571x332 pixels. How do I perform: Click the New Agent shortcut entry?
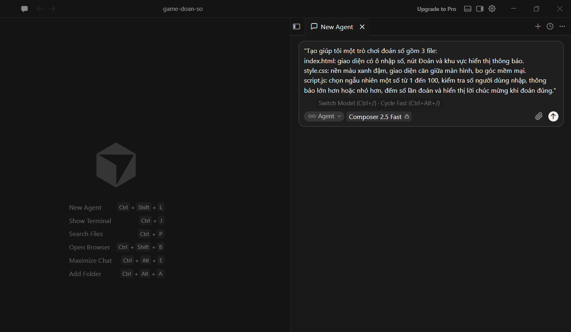[x=117, y=207]
